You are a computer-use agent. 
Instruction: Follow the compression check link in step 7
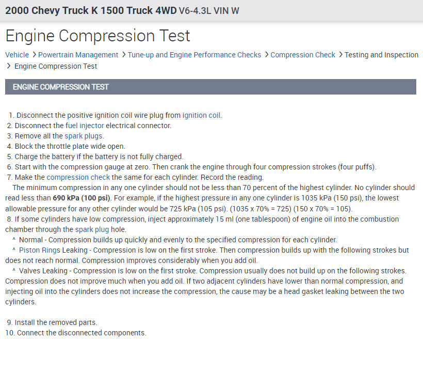pos(78,177)
